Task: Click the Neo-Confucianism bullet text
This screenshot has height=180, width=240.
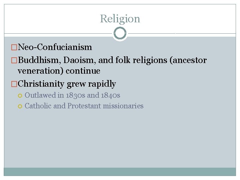Action: click(x=55, y=47)
